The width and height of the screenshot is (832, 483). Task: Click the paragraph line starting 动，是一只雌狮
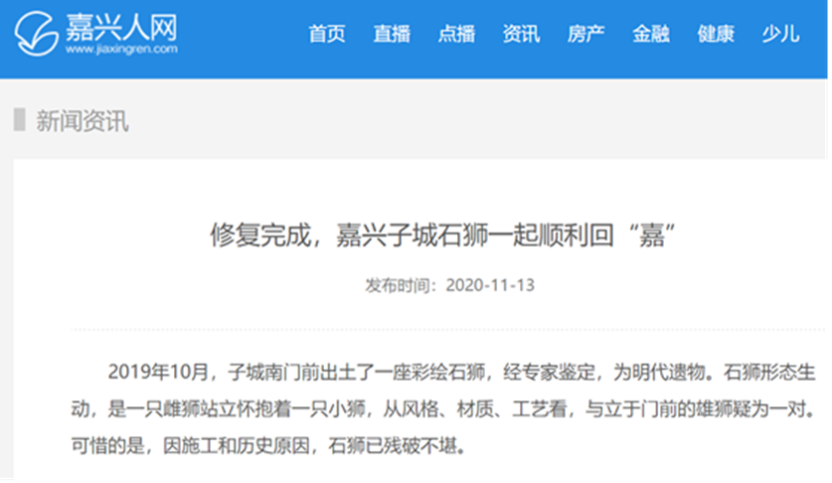tap(443, 408)
